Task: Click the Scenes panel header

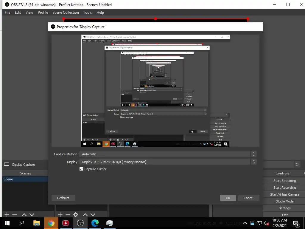Action: pos(26,173)
